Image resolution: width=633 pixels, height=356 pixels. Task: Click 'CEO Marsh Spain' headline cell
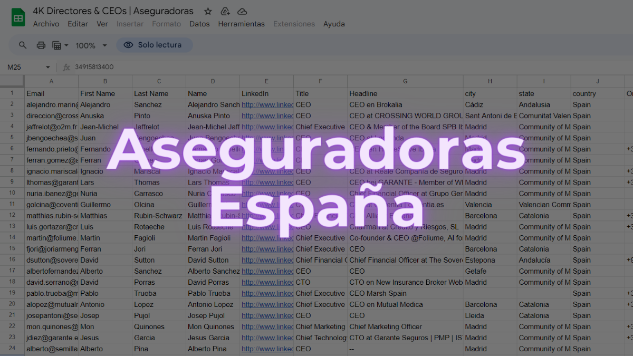point(405,293)
